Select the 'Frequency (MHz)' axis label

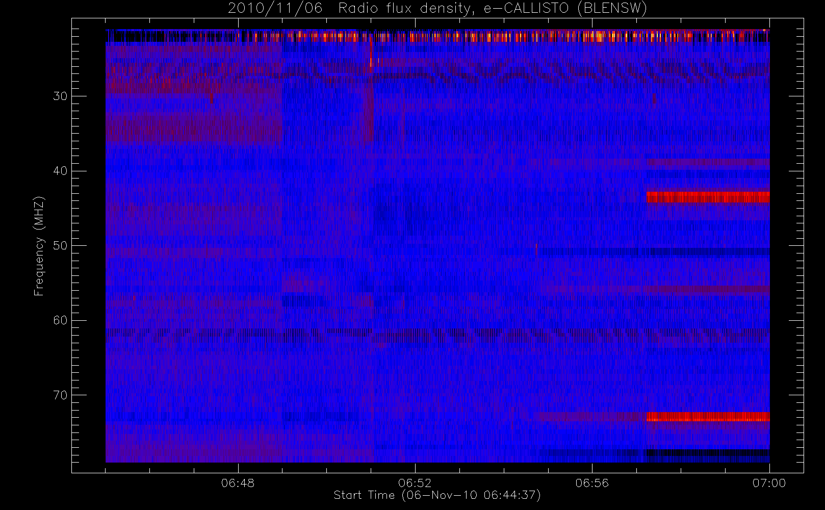[39, 246]
